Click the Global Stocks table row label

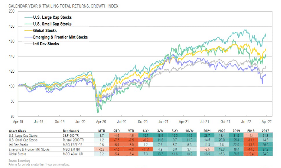point(18,154)
